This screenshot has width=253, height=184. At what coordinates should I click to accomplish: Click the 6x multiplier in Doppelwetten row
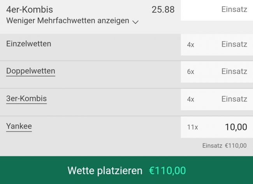coord(190,72)
